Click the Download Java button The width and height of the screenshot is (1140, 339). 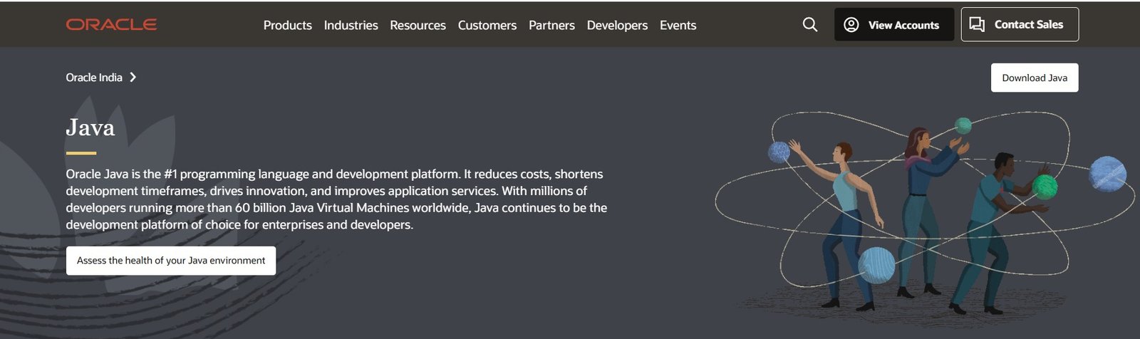tap(1035, 78)
